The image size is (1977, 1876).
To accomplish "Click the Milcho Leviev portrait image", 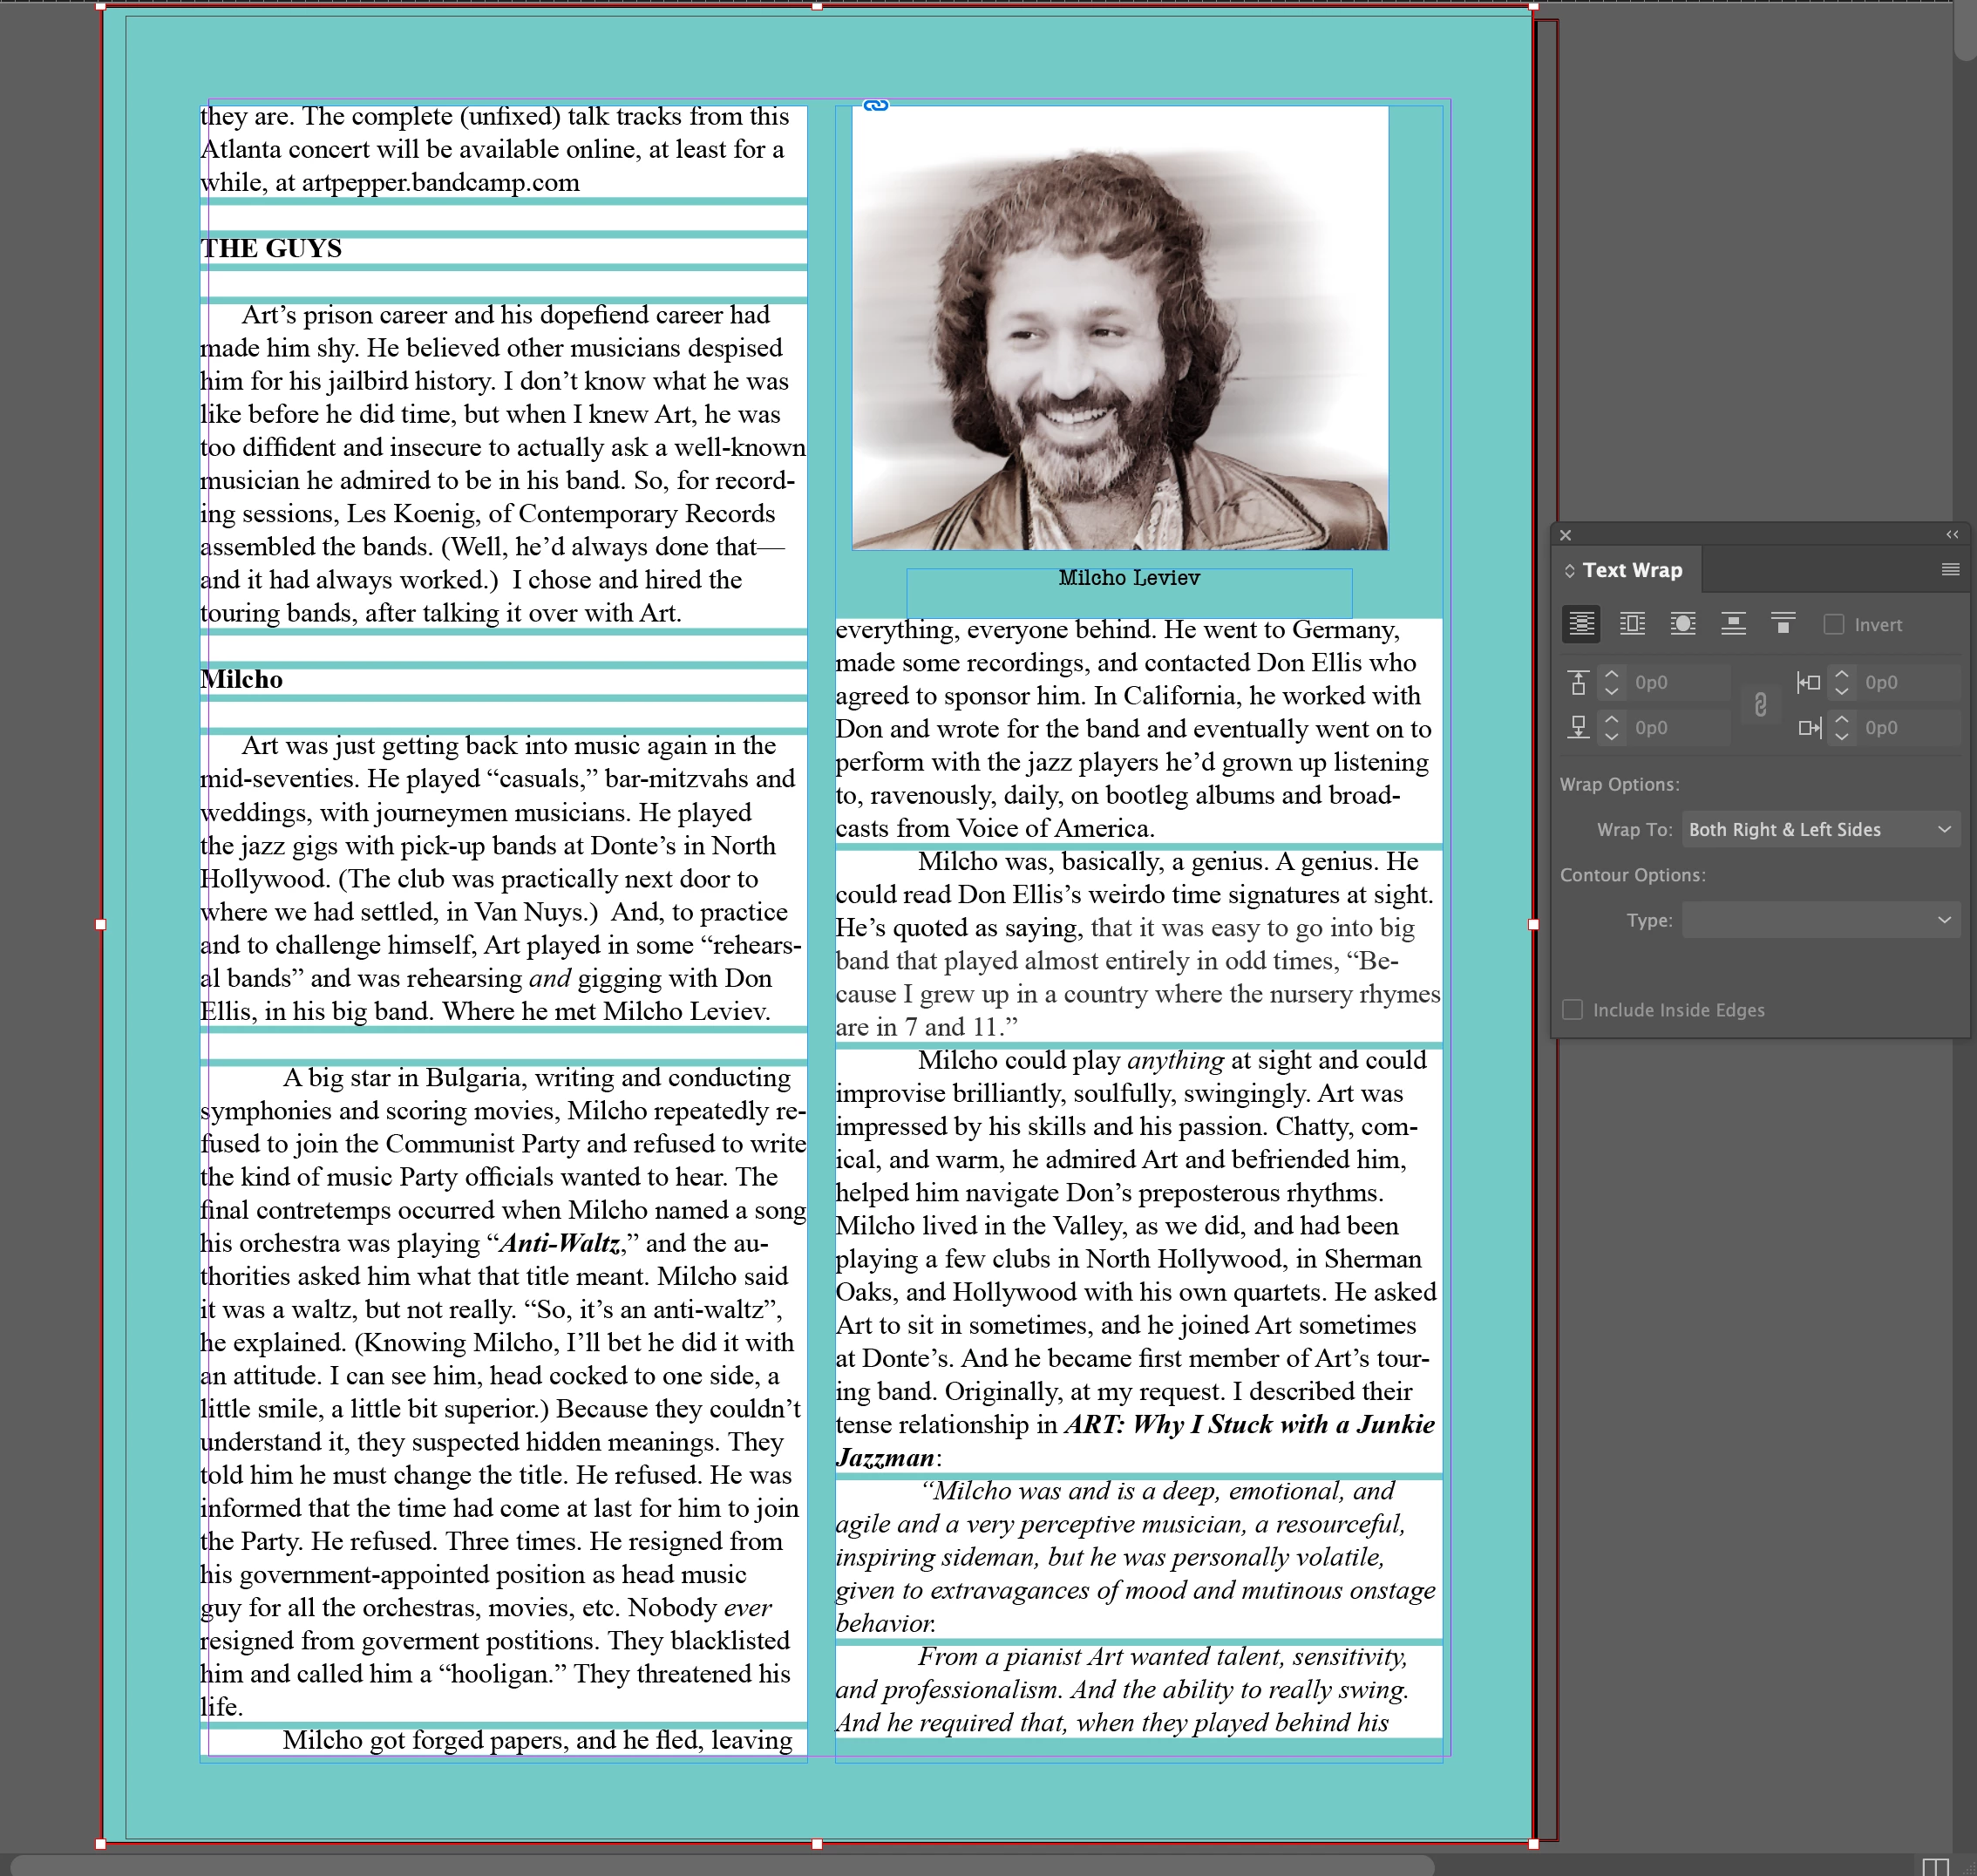I will tap(1119, 330).
